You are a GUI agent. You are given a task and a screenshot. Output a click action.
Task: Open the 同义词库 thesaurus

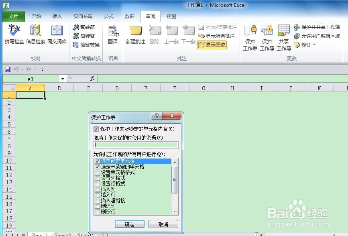[x=57, y=35]
